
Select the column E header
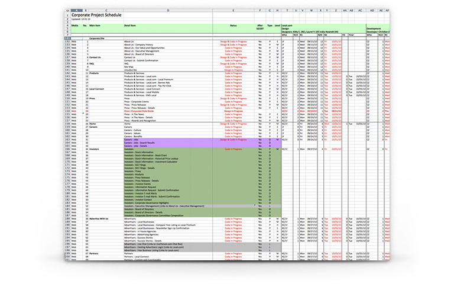click(234, 11)
